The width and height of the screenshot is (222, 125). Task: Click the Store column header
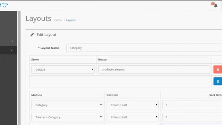tap(35, 59)
